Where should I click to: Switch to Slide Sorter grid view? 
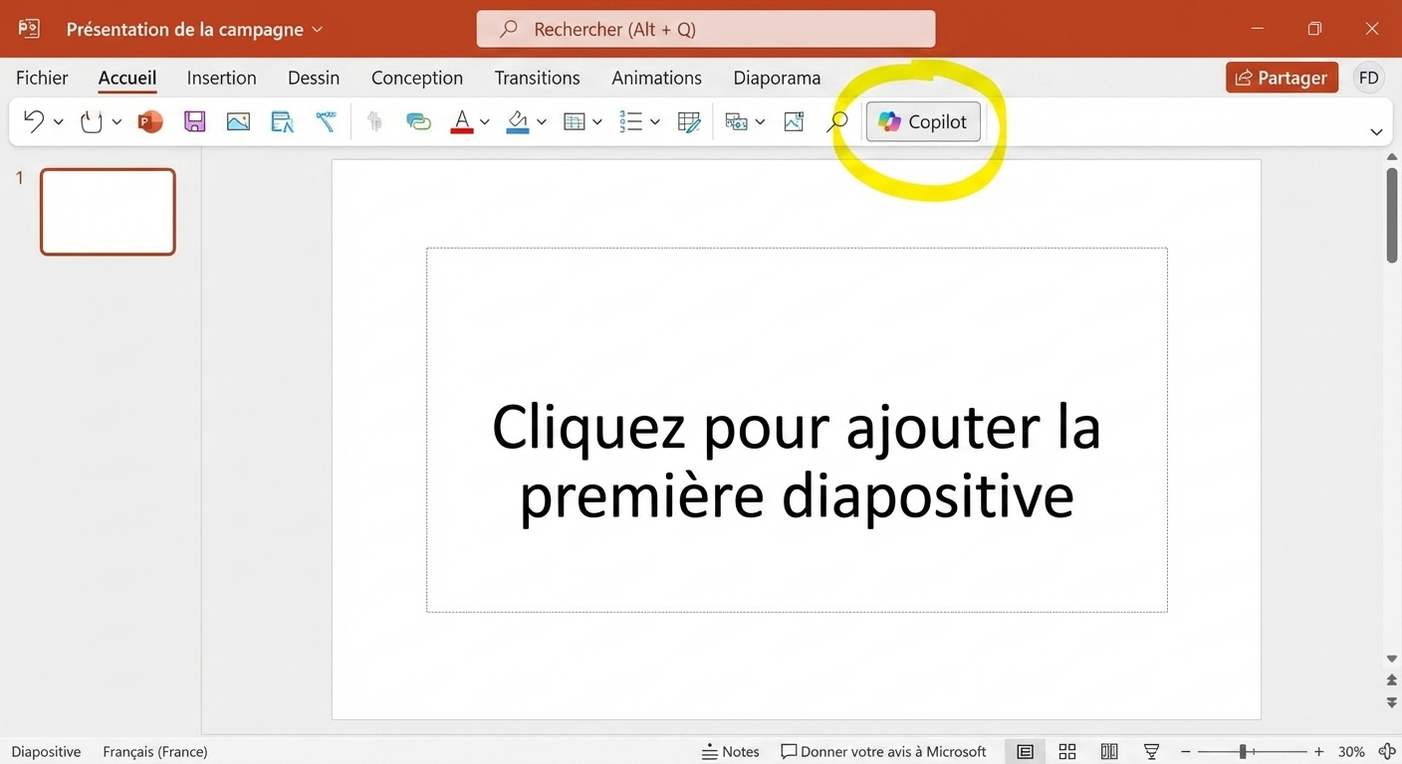1067,752
